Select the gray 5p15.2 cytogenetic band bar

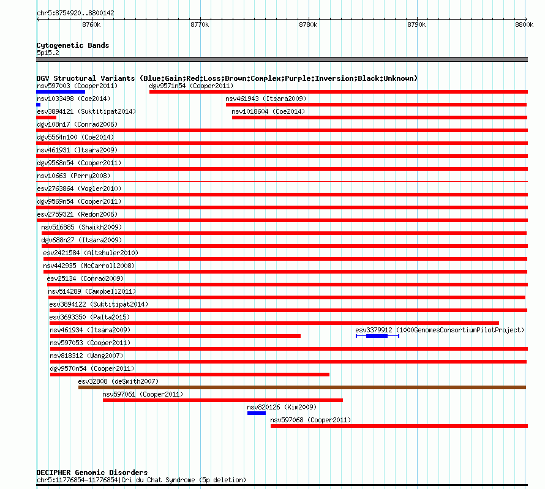pyautogui.click(x=282, y=59)
